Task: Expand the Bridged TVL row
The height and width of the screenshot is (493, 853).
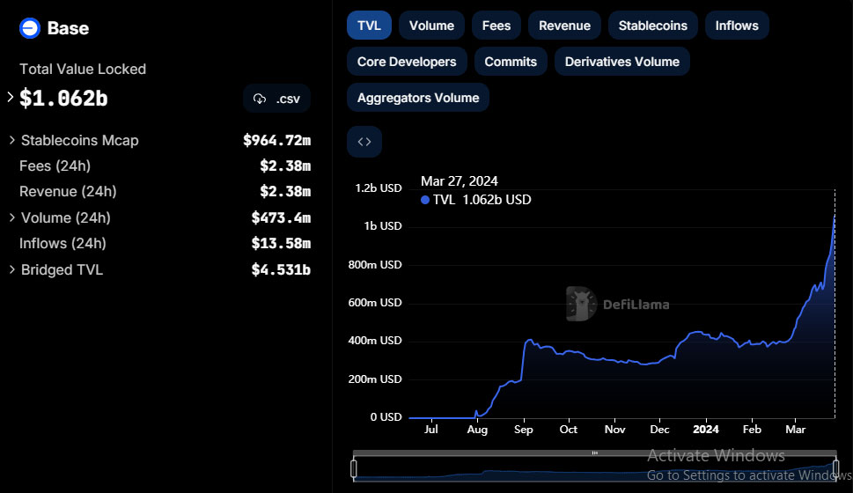Action: (x=11, y=269)
